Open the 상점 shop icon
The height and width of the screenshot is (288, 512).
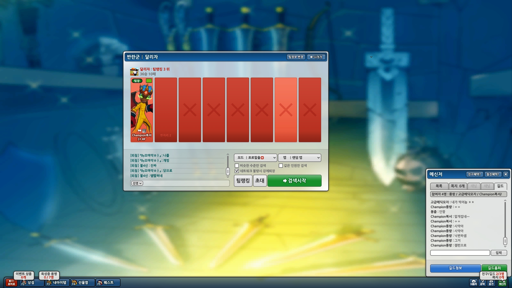(x=32, y=282)
